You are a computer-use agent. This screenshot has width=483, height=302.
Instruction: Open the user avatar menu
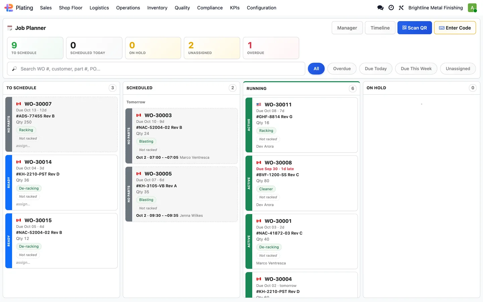pyautogui.click(x=472, y=8)
